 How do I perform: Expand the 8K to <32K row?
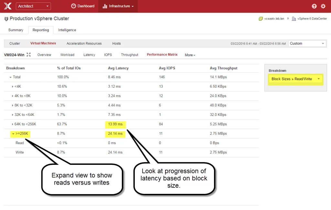pos(13,105)
